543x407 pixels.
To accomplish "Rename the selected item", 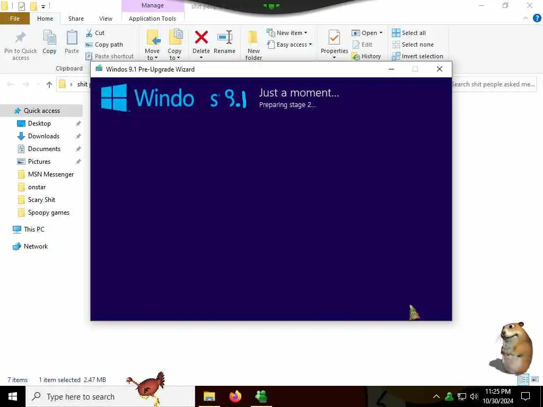I will pos(224,41).
